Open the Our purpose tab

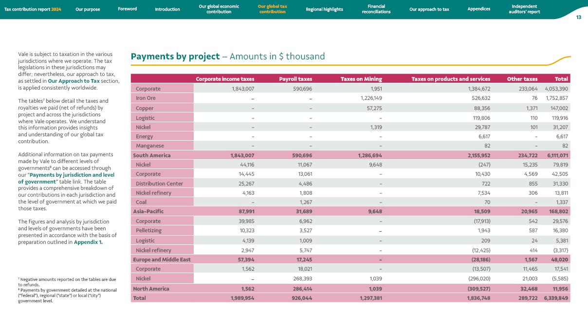[88, 9]
